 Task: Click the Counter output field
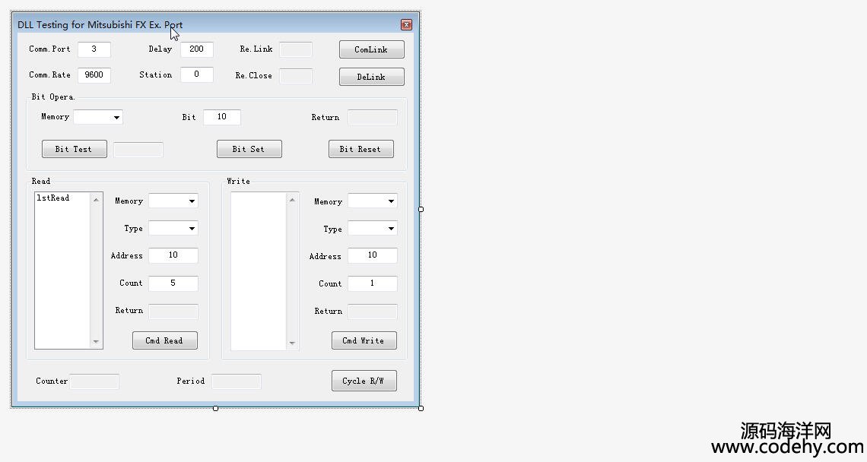pos(94,381)
